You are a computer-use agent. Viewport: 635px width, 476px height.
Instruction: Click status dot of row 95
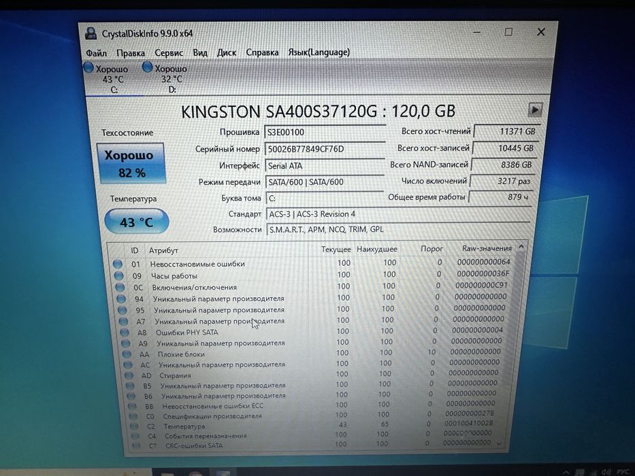tap(123, 310)
